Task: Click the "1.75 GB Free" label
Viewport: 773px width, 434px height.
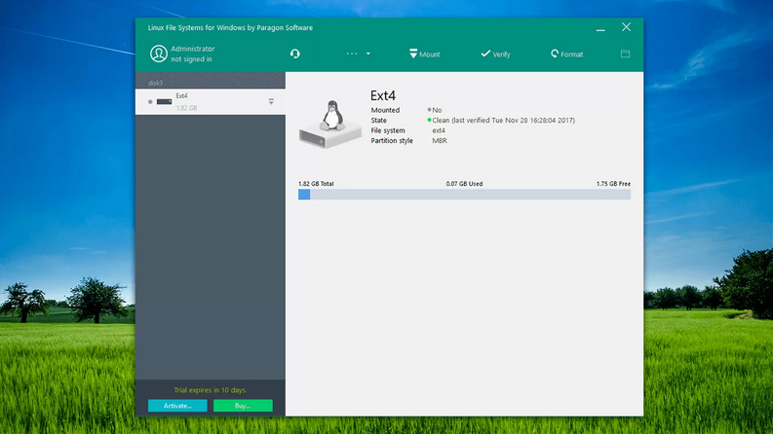Action: (613, 184)
